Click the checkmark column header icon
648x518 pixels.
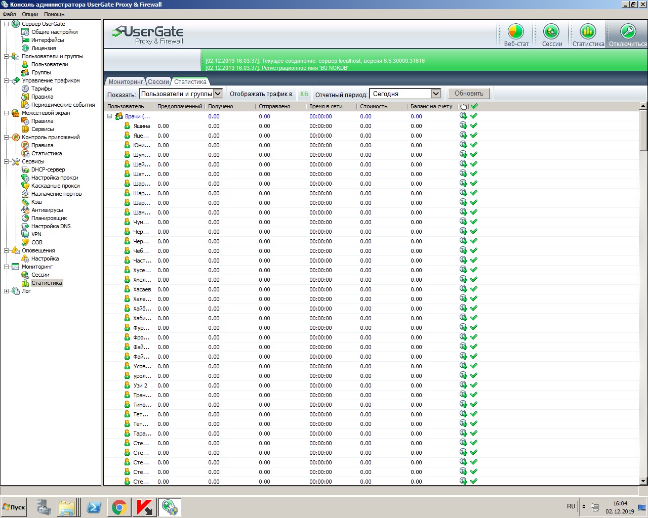click(x=474, y=106)
